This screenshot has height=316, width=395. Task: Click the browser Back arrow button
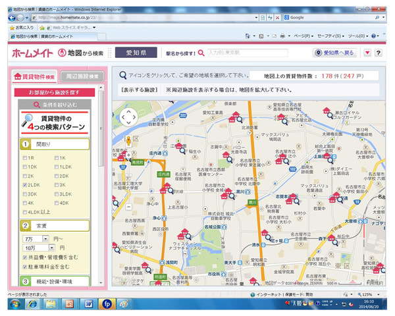click(x=12, y=18)
